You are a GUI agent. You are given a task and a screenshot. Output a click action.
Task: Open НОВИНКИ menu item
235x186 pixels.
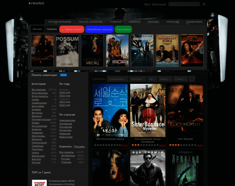(135, 22)
